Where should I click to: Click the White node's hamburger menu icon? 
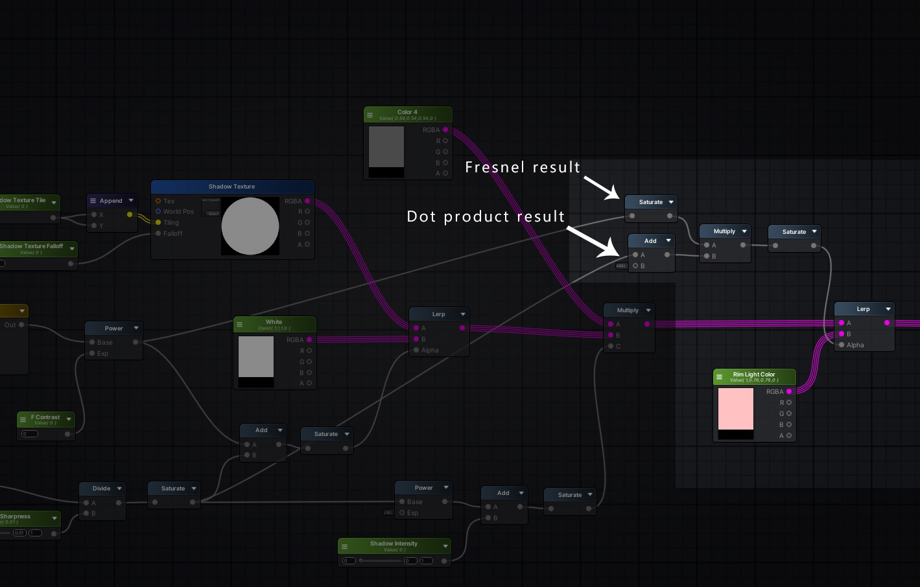click(239, 325)
